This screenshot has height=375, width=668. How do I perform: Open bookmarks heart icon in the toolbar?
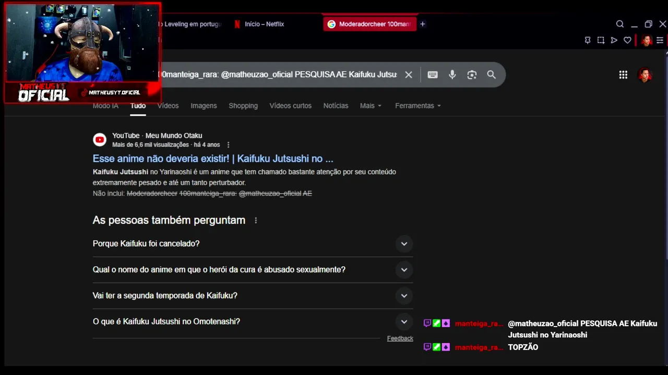pos(628,40)
